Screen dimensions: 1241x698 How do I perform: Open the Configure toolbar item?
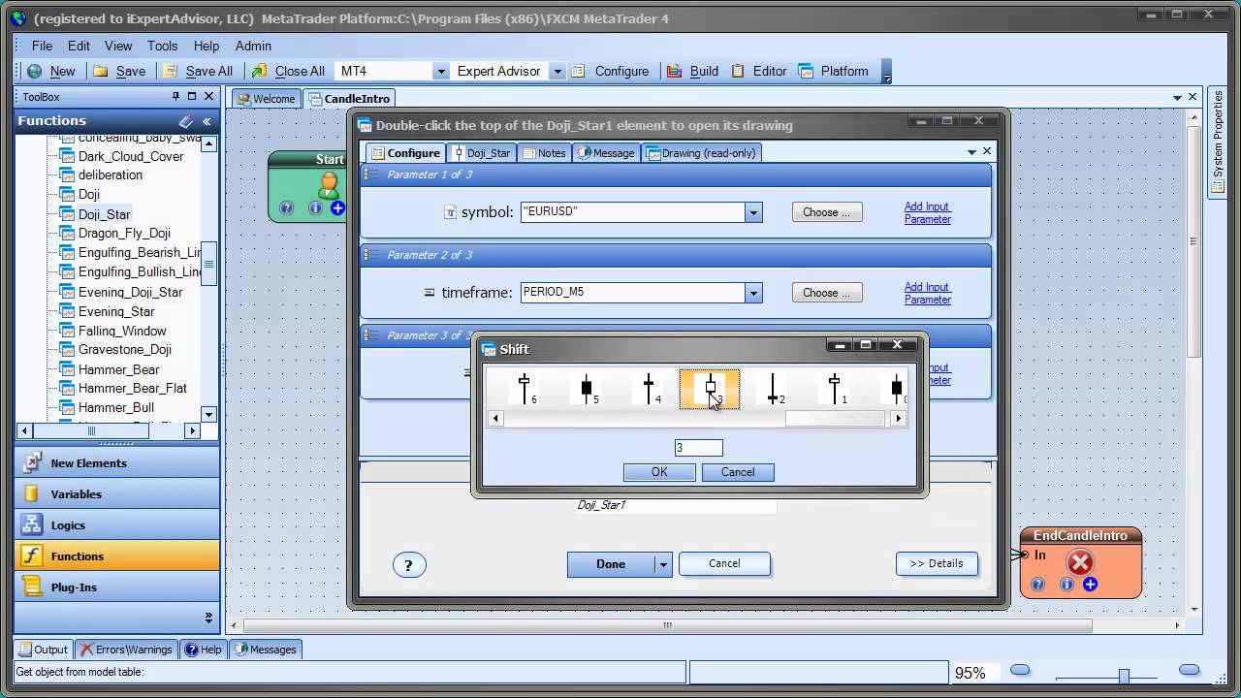pyautogui.click(x=610, y=71)
